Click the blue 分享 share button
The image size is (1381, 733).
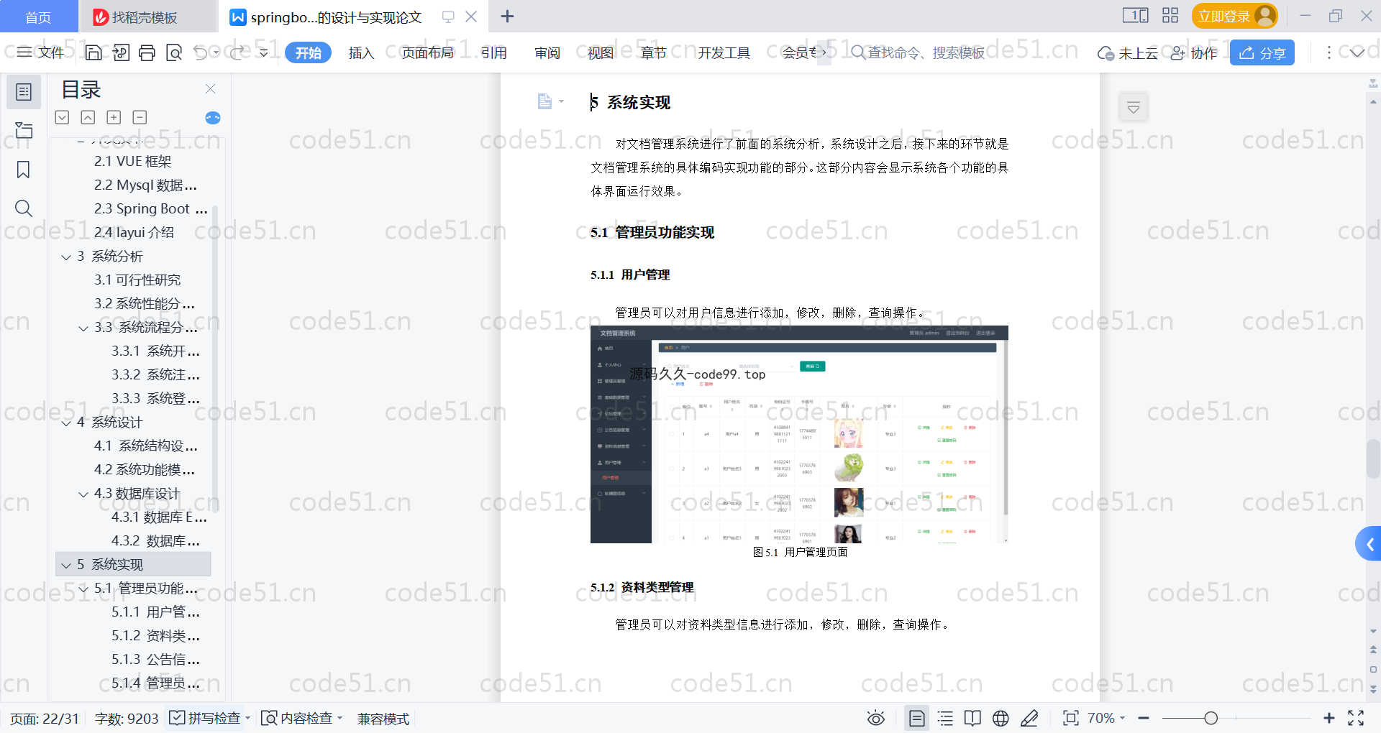tap(1262, 52)
